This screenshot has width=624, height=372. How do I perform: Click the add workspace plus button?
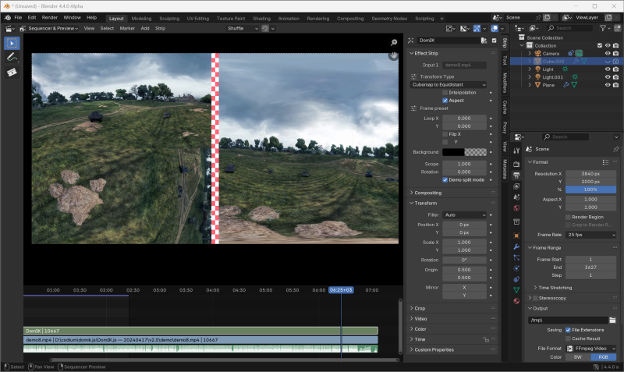pos(441,19)
